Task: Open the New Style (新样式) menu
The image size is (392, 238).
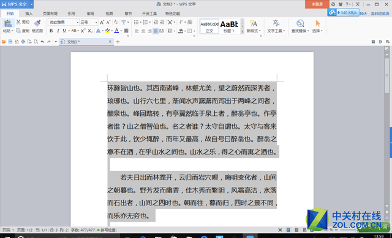Action: pos(254,26)
